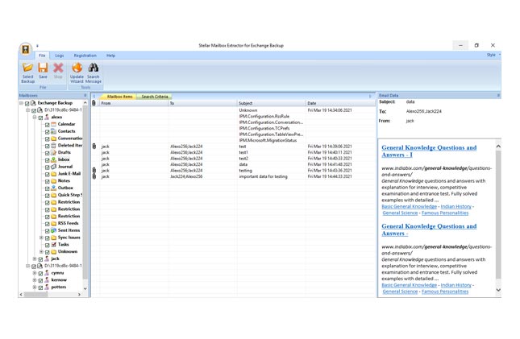
Task: Select the Contacts folder icon
Action: pyautogui.click(x=53, y=131)
